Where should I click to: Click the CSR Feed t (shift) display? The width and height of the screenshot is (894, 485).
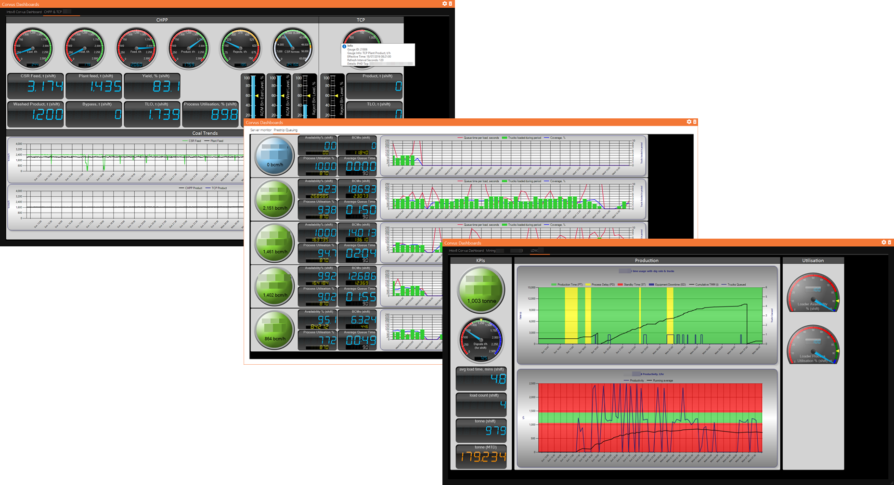36,86
